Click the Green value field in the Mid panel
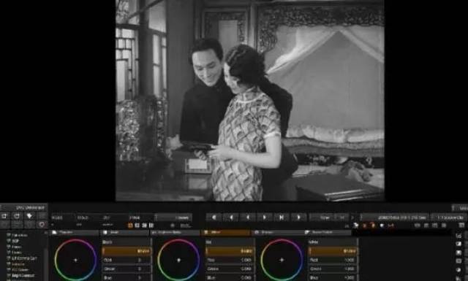 click(x=230, y=269)
